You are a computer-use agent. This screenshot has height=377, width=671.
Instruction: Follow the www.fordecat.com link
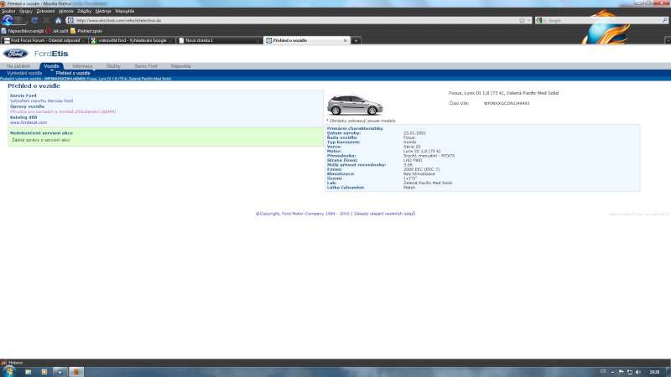pyautogui.click(x=23, y=122)
